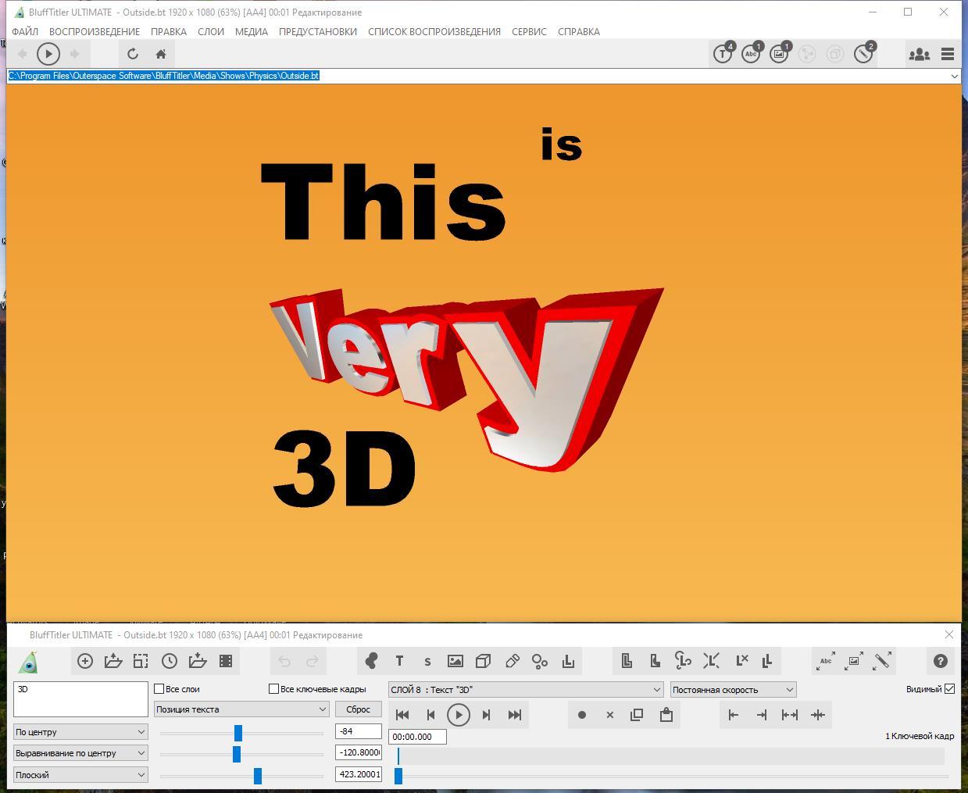
Task: Add a new text layer with T icon
Action: pos(399,661)
